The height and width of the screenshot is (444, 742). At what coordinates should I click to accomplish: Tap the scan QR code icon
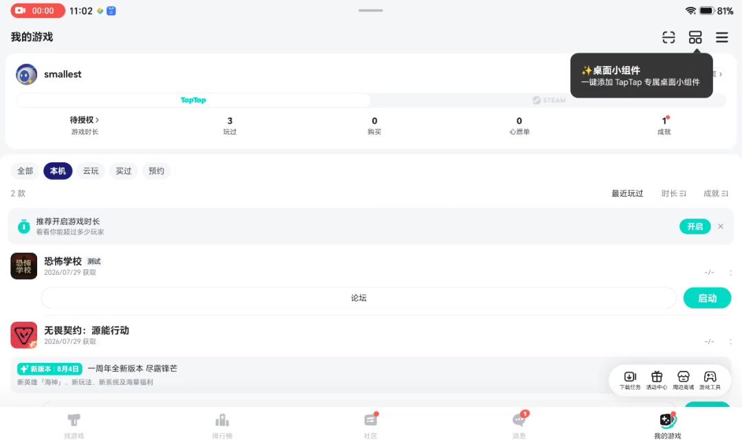click(668, 37)
